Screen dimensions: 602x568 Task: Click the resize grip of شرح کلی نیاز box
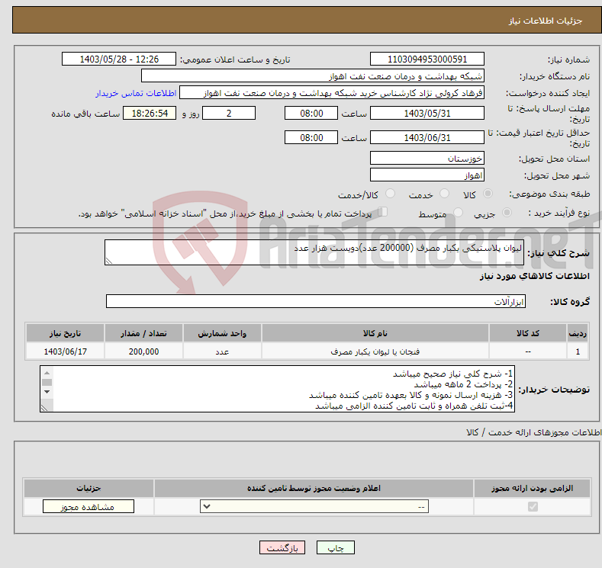pos(109,261)
